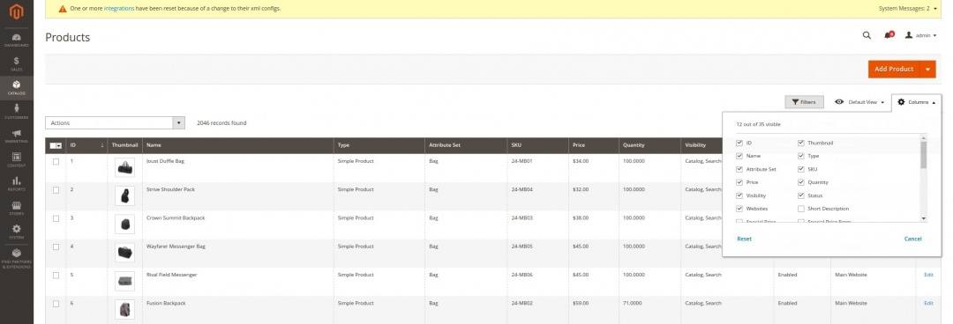
Task: Open the System sidebar menu
Action: tap(17, 232)
